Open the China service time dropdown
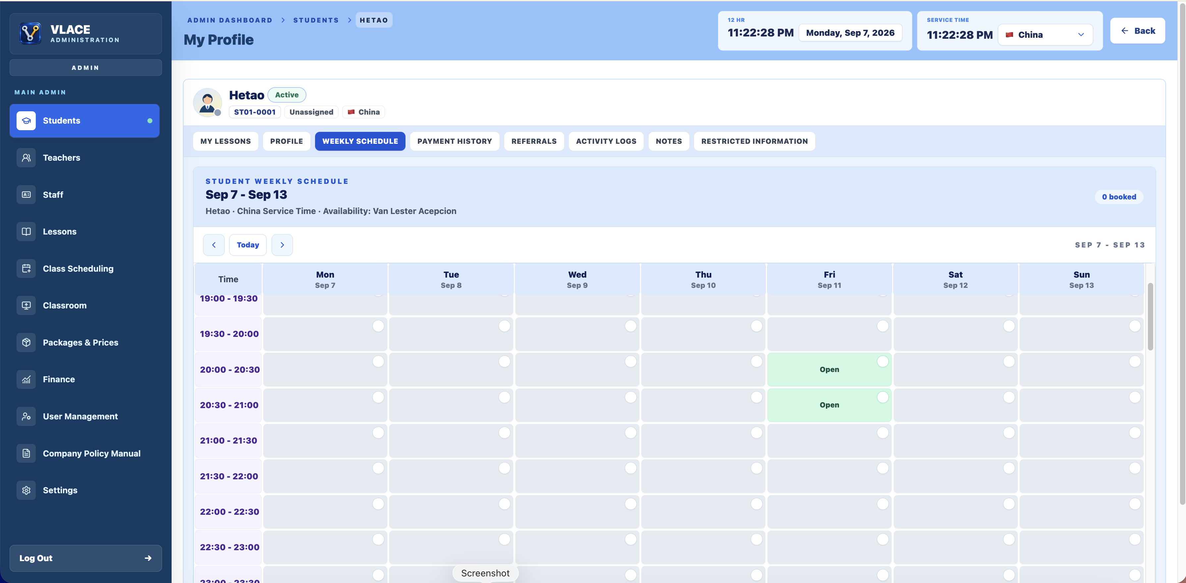 [1045, 34]
